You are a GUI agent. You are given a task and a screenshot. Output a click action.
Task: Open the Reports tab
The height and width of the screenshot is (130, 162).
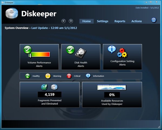pos(120,21)
